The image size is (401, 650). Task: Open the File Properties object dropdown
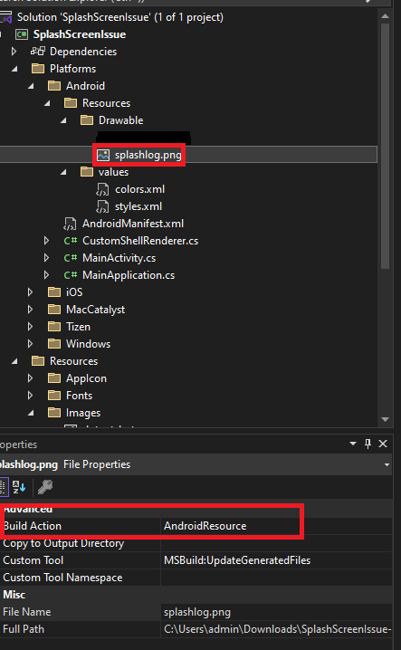pyautogui.click(x=387, y=464)
